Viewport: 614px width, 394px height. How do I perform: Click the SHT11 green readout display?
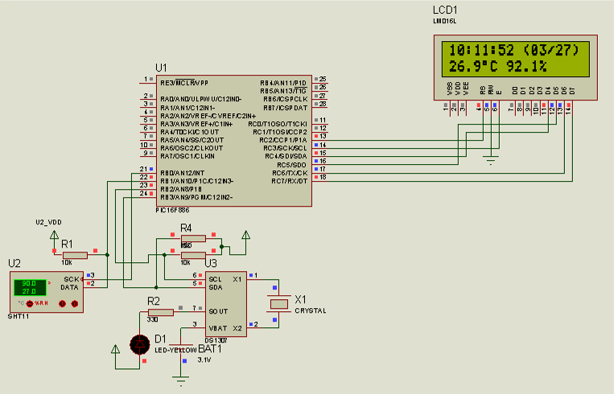tap(30, 287)
